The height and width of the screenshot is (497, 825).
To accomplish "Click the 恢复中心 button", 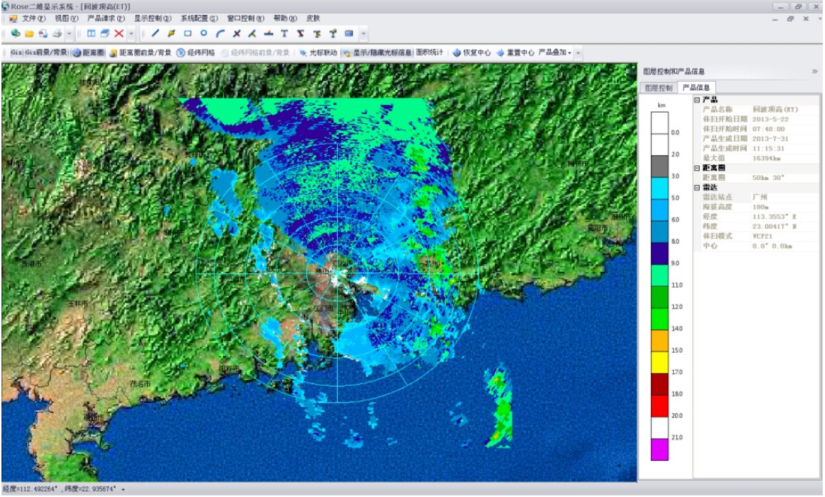I will click(471, 53).
